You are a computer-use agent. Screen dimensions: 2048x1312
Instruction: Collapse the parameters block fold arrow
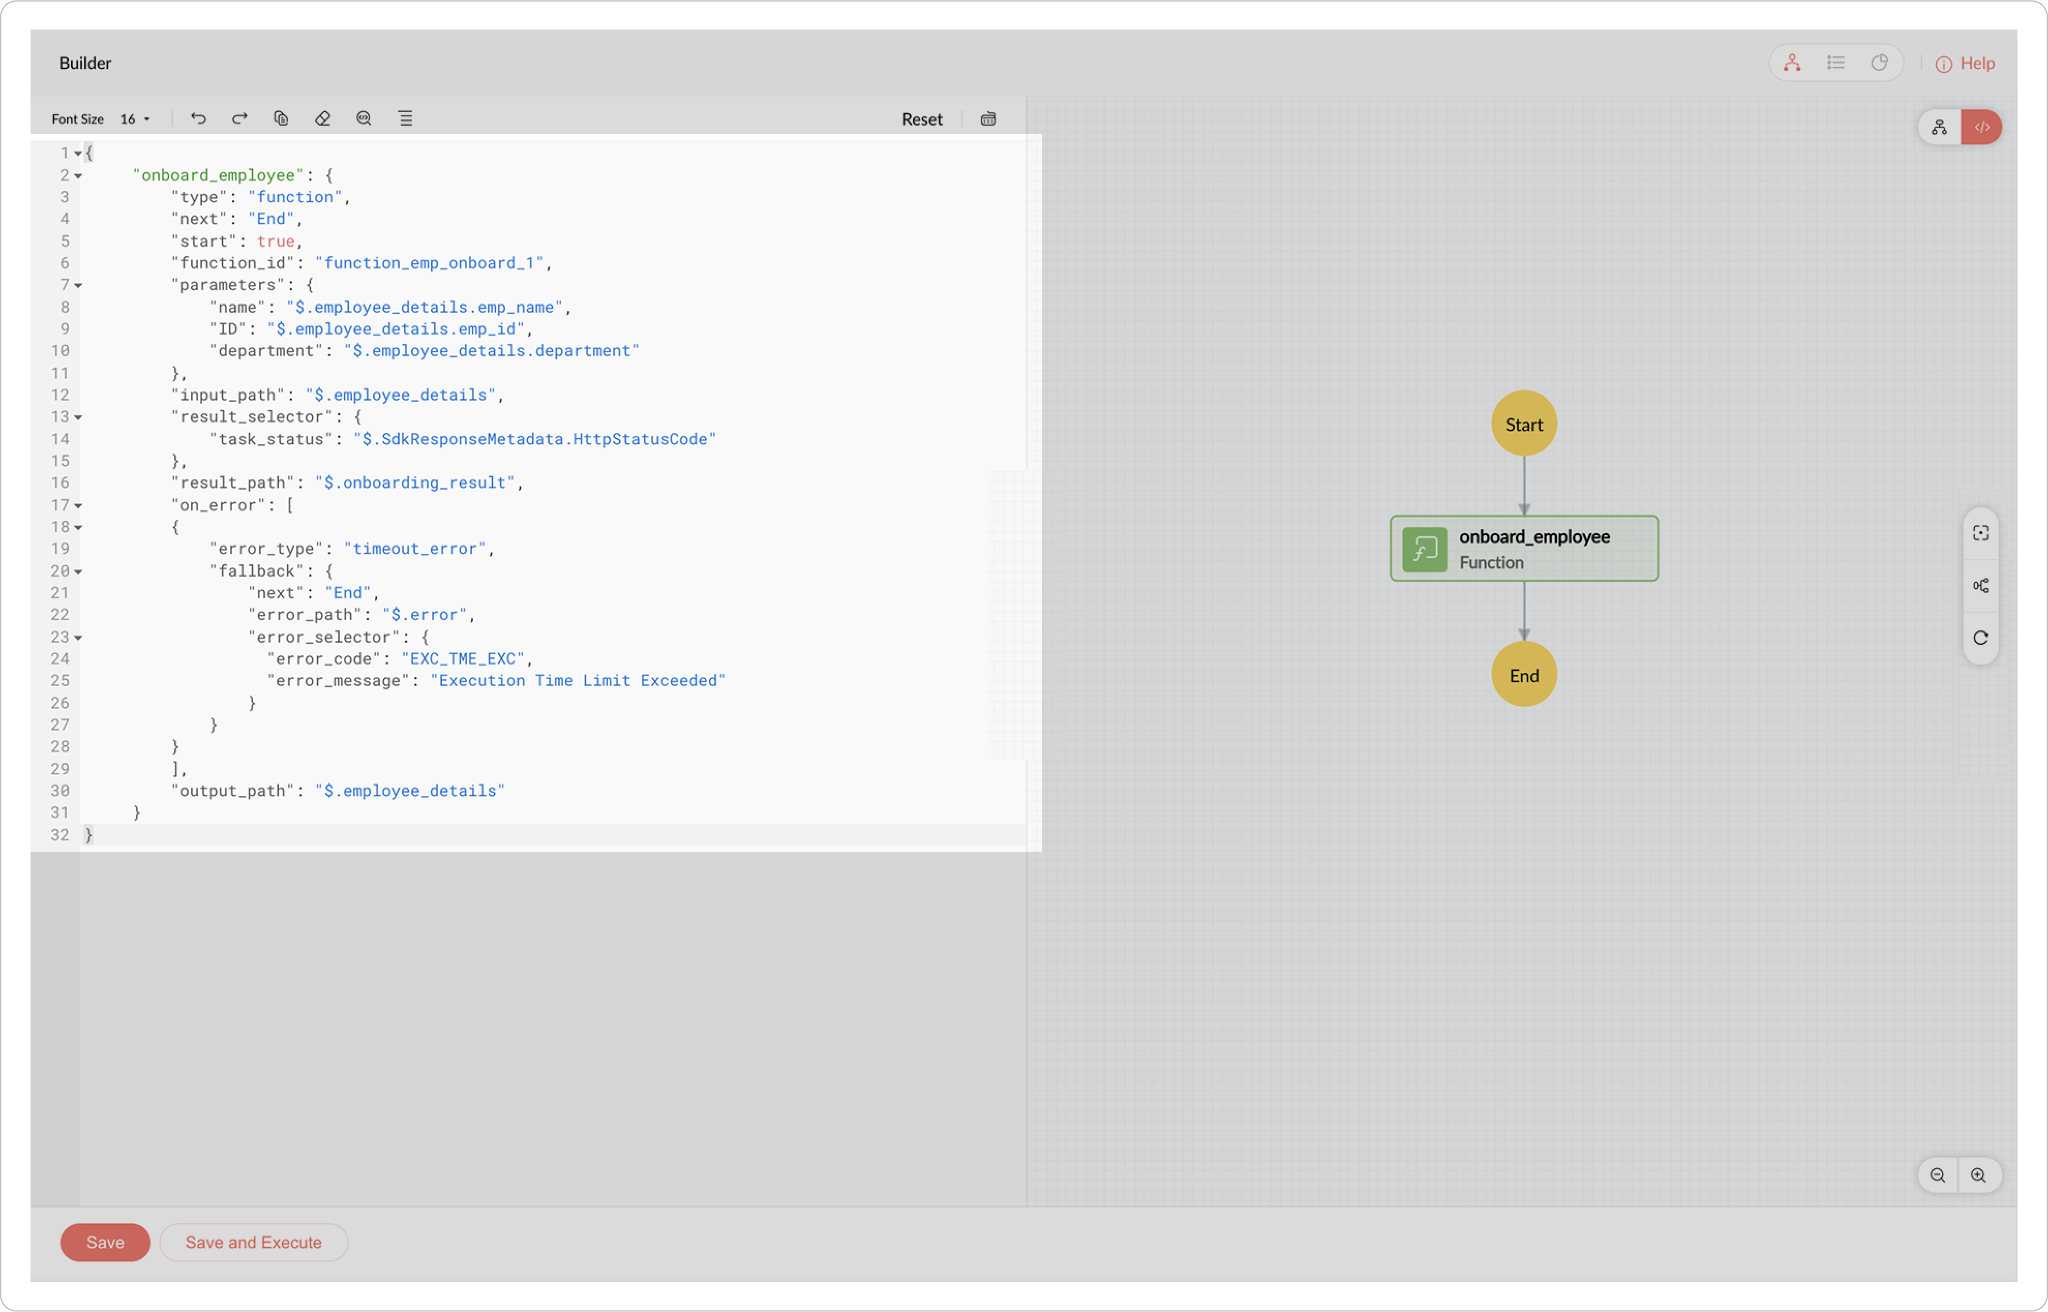tap(79, 285)
